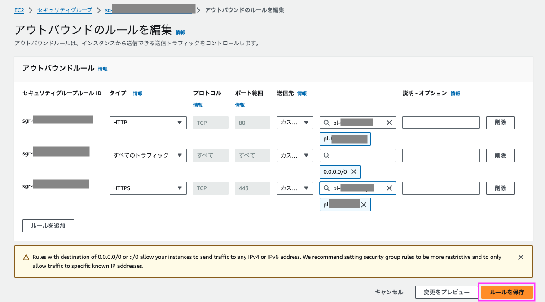545x302 pixels.
Task: Open 情報 link next to タイプ column
Action: point(138,93)
